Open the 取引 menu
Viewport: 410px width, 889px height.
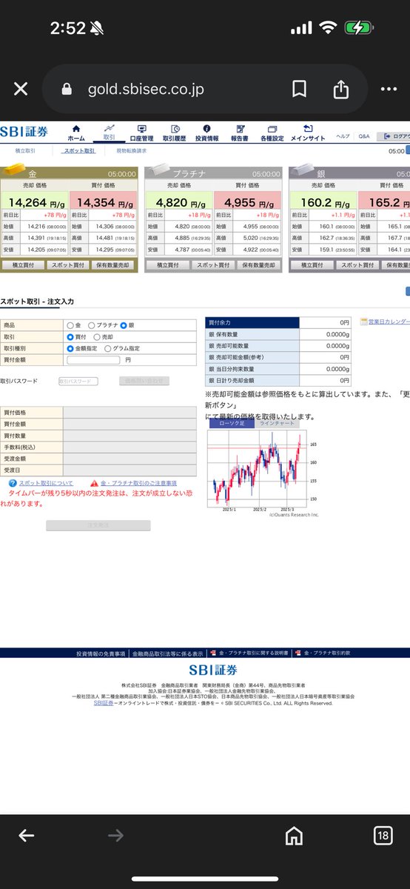(x=109, y=133)
